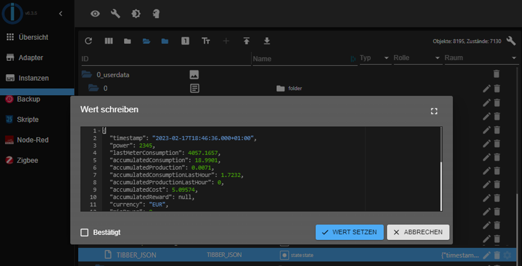The width and height of the screenshot is (522, 266).
Task: Click the "timestamp" line in the editor
Action: click(x=183, y=138)
